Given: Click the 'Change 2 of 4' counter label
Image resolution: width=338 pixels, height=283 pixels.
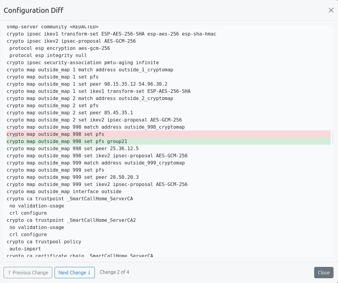Looking at the screenshot, I should (114, 272).
